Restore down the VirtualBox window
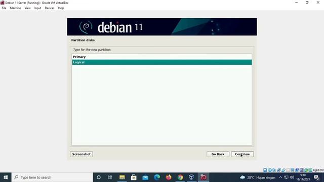 click(x=307, y=3)
